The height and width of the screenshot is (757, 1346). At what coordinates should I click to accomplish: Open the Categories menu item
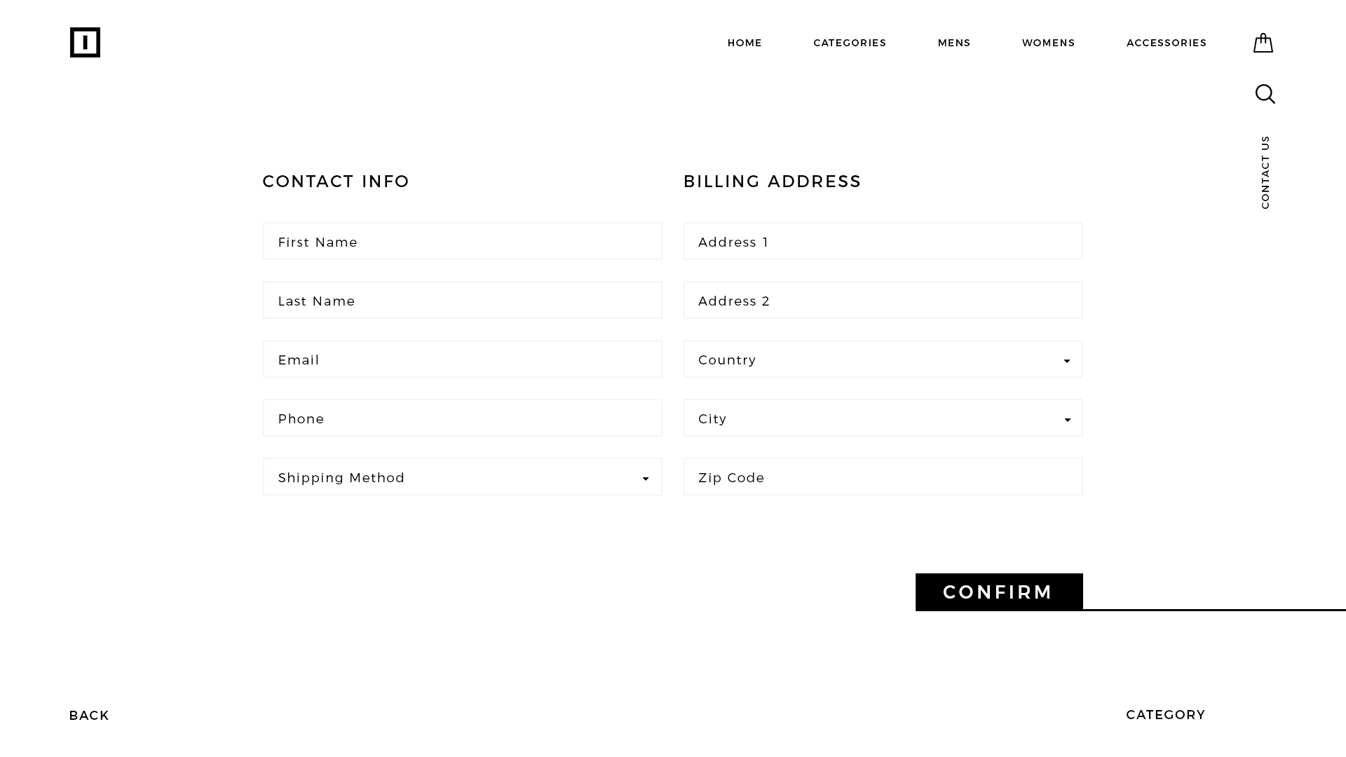click(x=850, y=43)
